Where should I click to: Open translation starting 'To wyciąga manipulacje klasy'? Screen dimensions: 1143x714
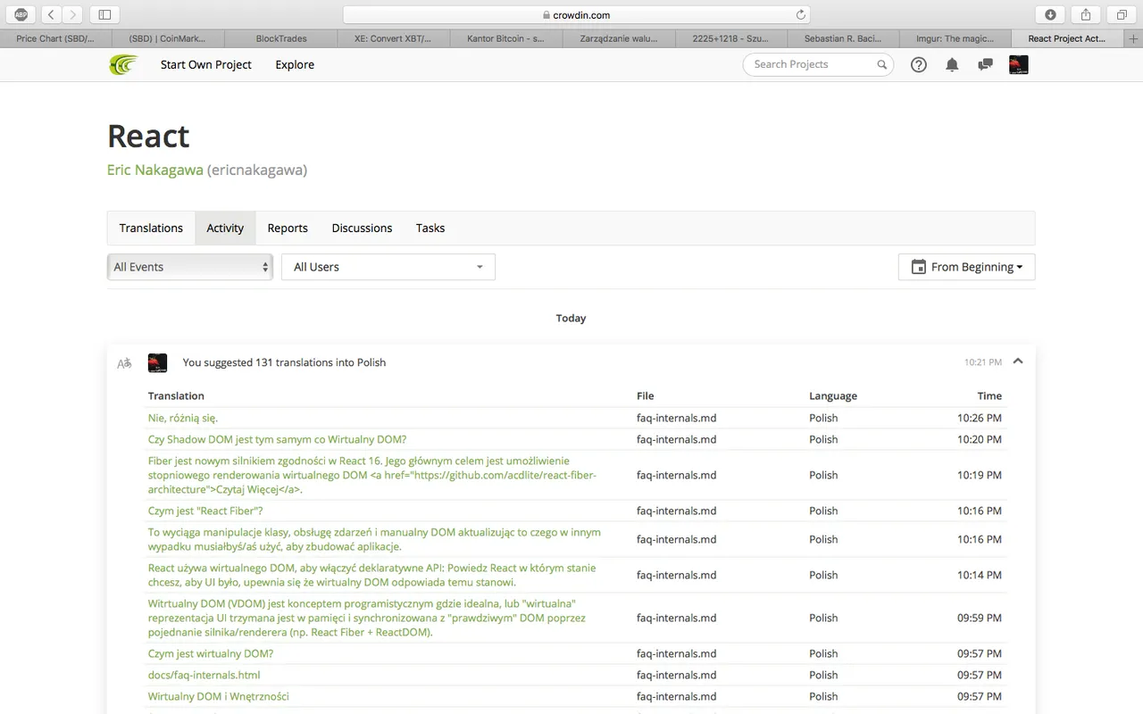pos(374,539)
